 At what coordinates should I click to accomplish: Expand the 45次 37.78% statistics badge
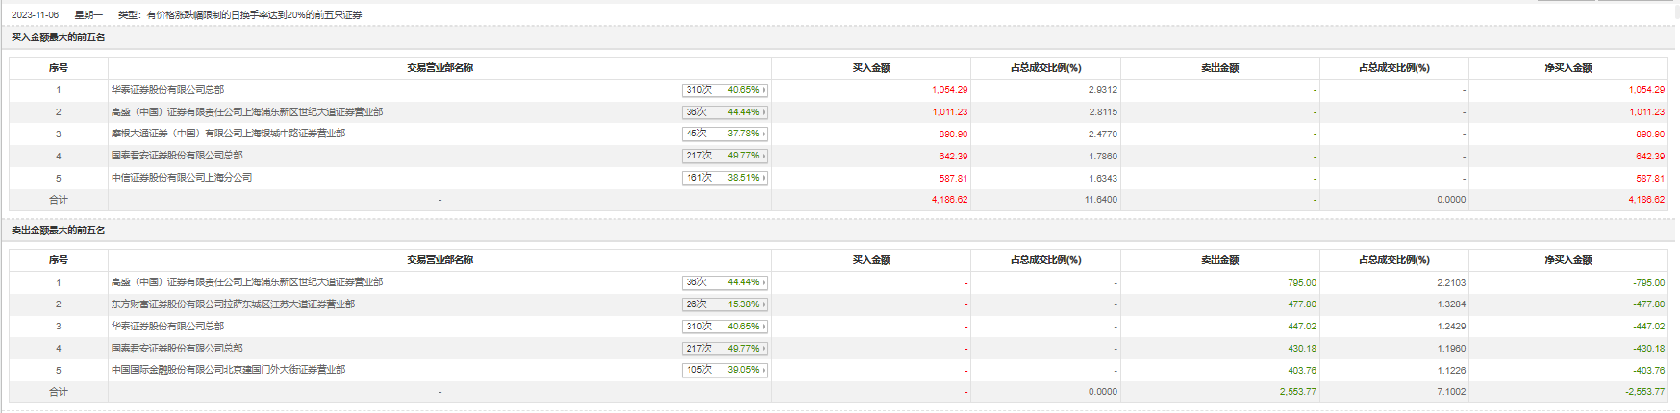(725, 134)
